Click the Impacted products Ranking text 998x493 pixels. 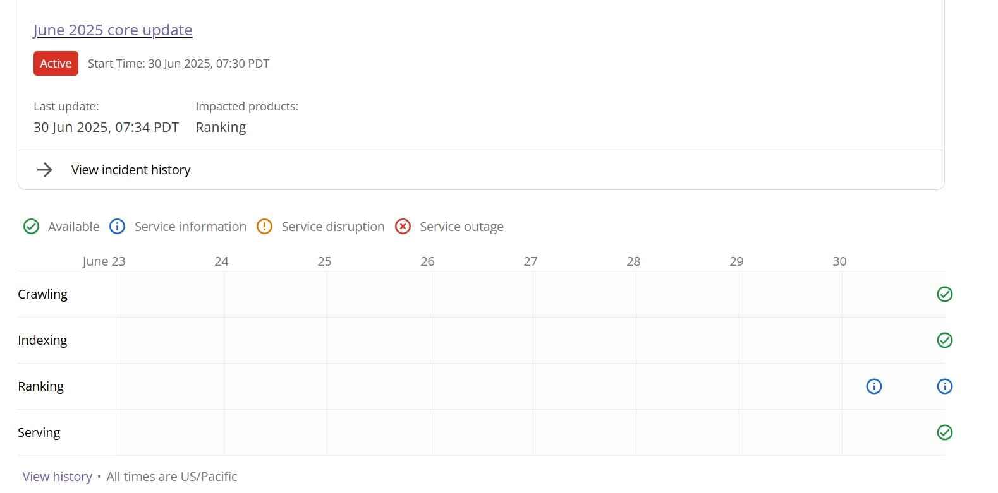click(220, 127)
